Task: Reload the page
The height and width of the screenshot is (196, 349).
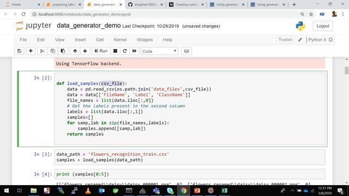Action: tap(23, 14)
